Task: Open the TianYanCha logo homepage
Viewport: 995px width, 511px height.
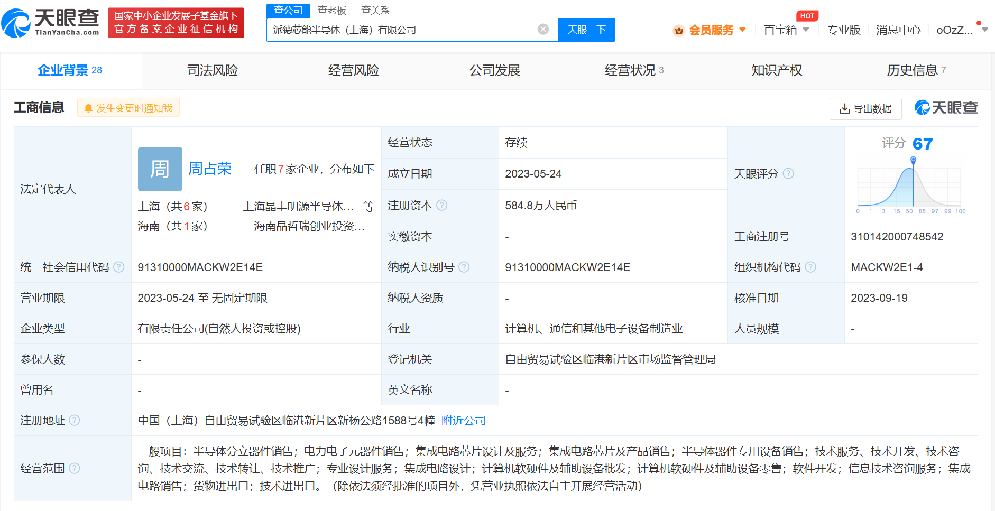Action: 50,23
